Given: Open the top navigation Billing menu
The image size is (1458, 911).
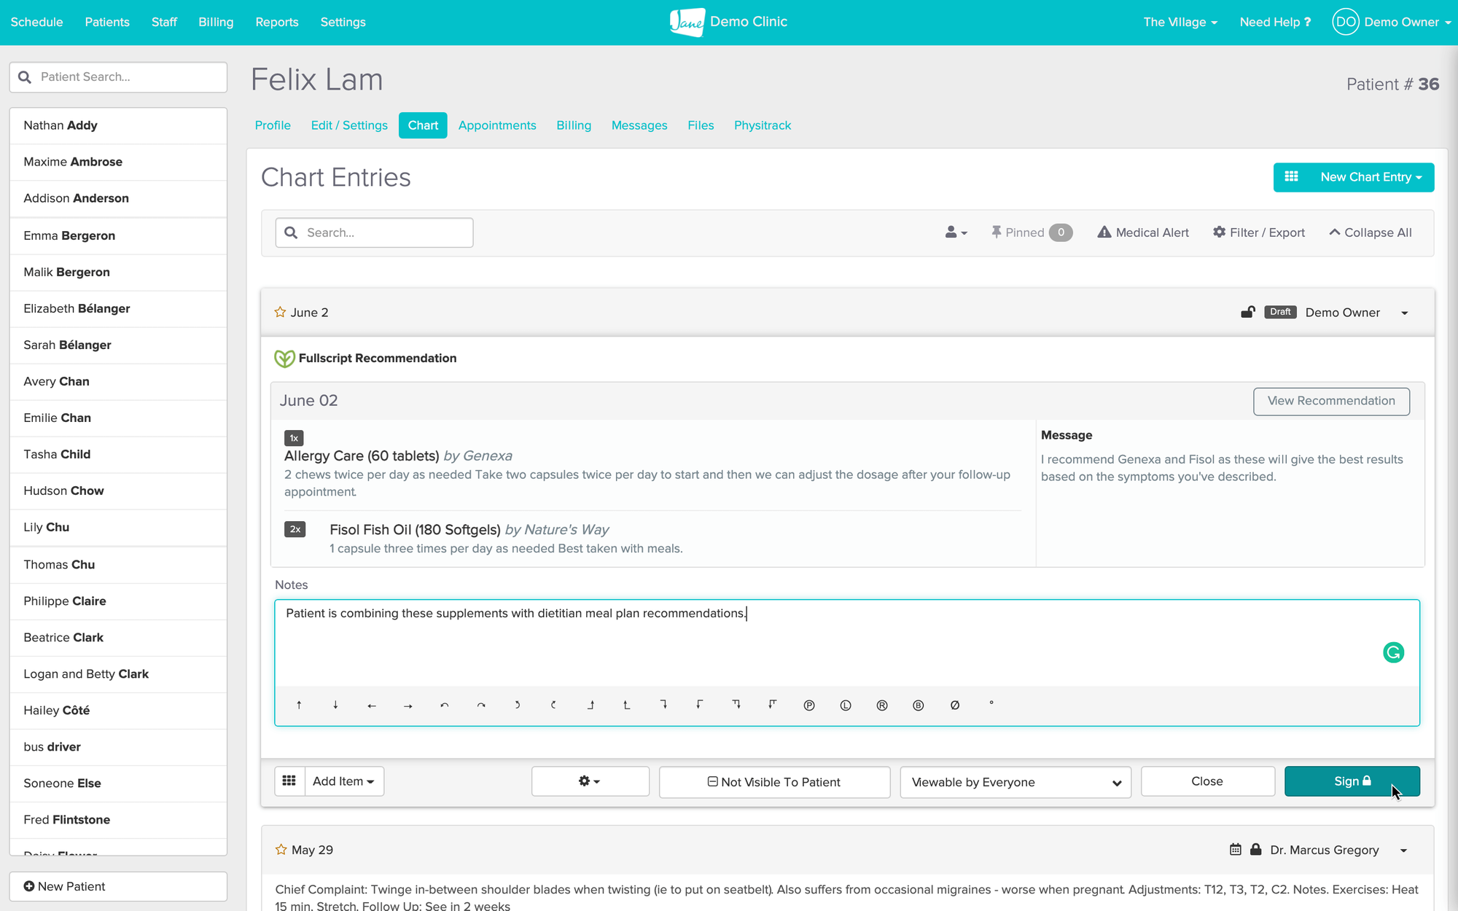Looking at the screenshot, I should (x=216, y=22).
